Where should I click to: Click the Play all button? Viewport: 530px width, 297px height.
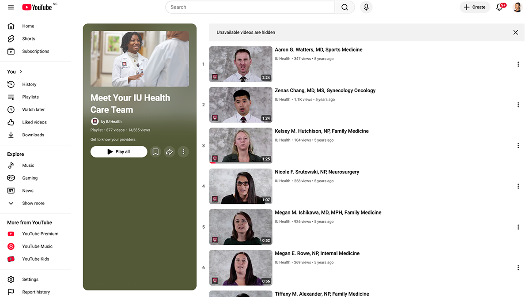(119, 151)
